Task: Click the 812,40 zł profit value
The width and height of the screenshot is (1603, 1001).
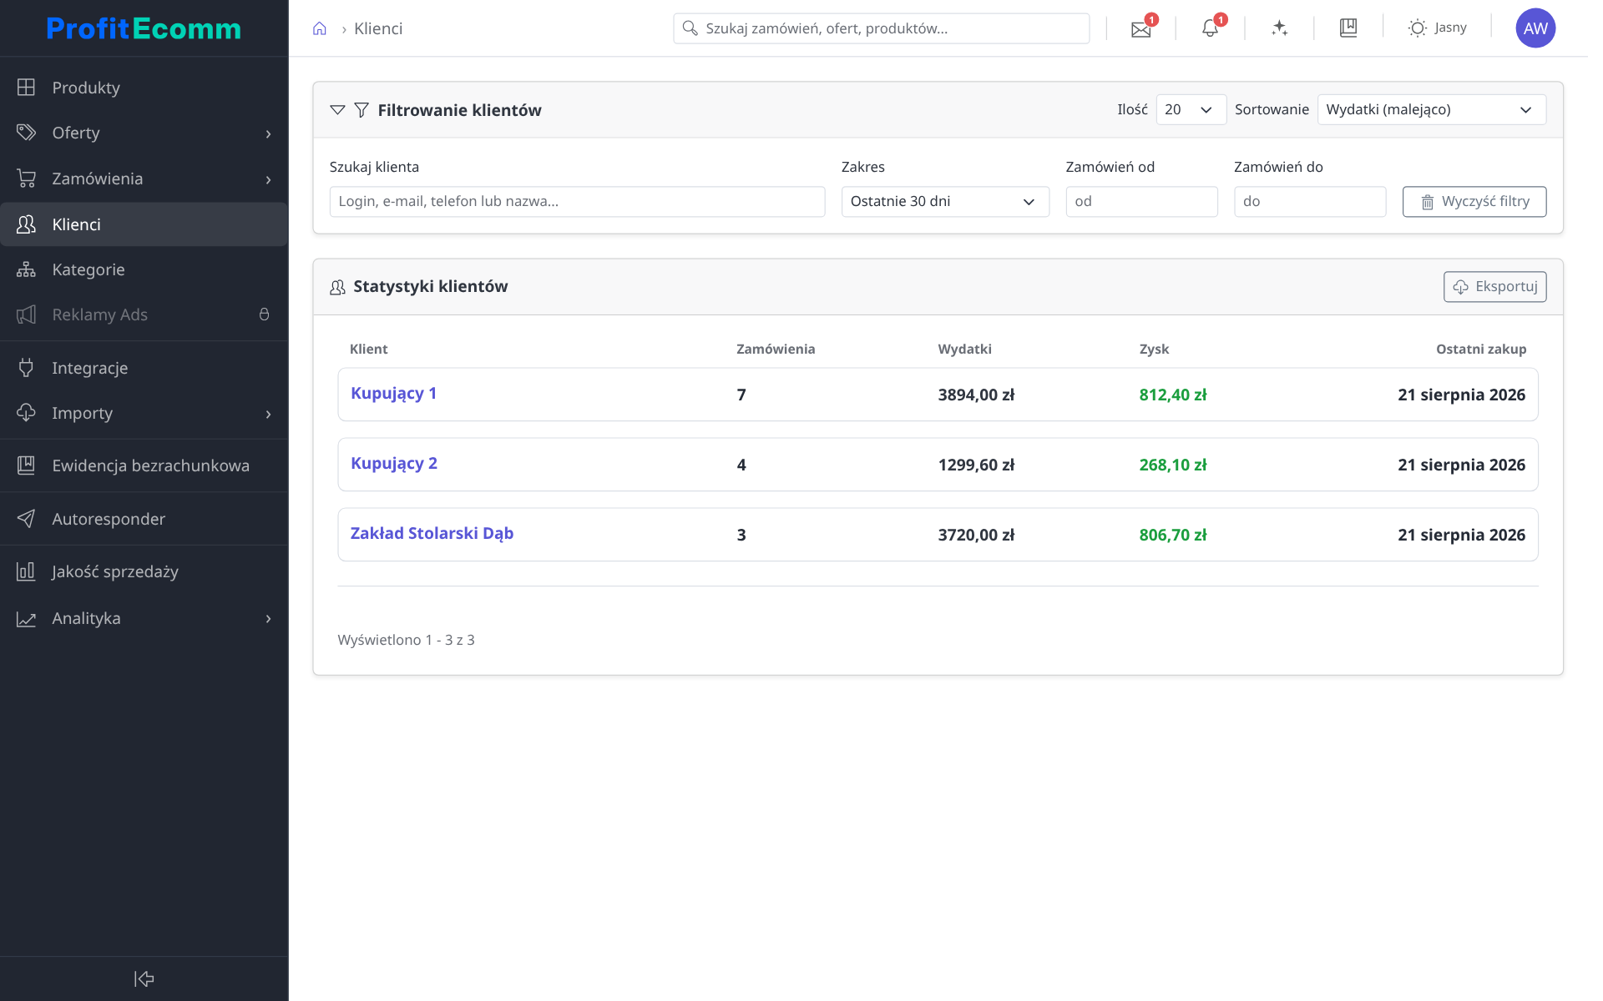Action: (x=1173, y=395)
